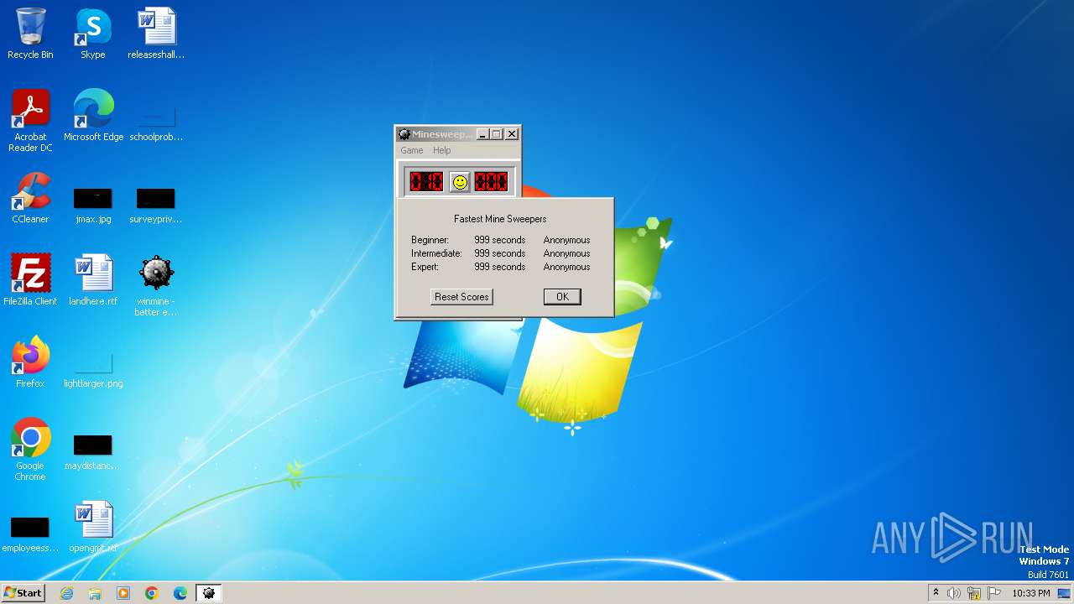
Task: Open the Start menu
Action: [23, 592]
